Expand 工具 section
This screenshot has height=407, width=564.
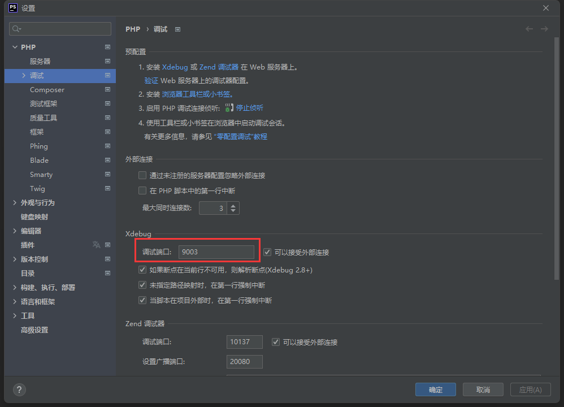(x=15, y=315)
